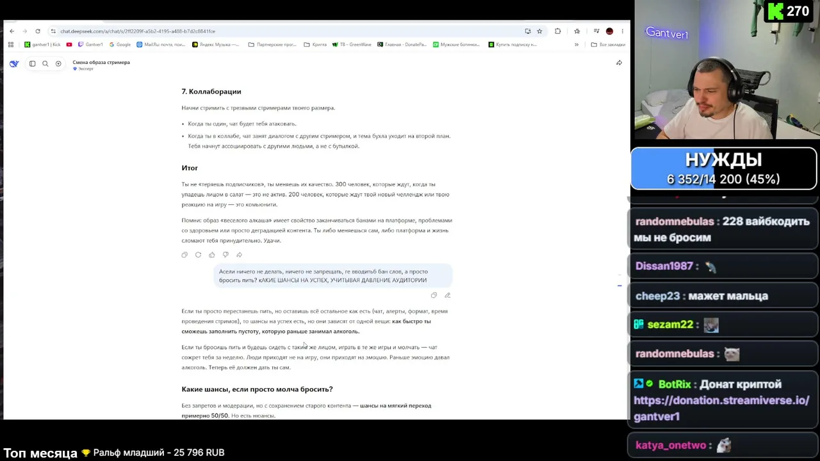Click the DeepSeek whale logo

click(14, 63)
